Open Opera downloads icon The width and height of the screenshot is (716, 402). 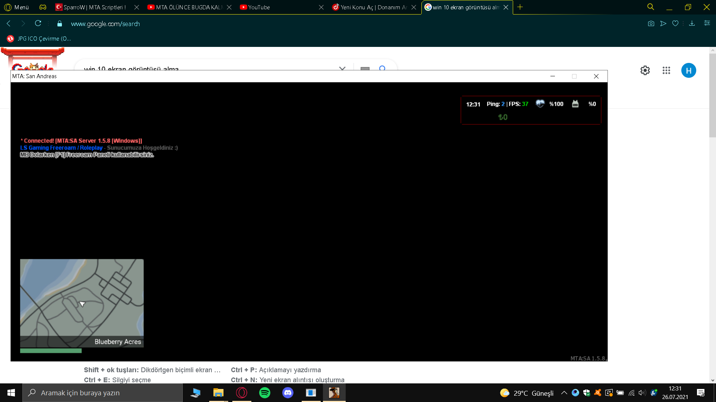[692, 23]
